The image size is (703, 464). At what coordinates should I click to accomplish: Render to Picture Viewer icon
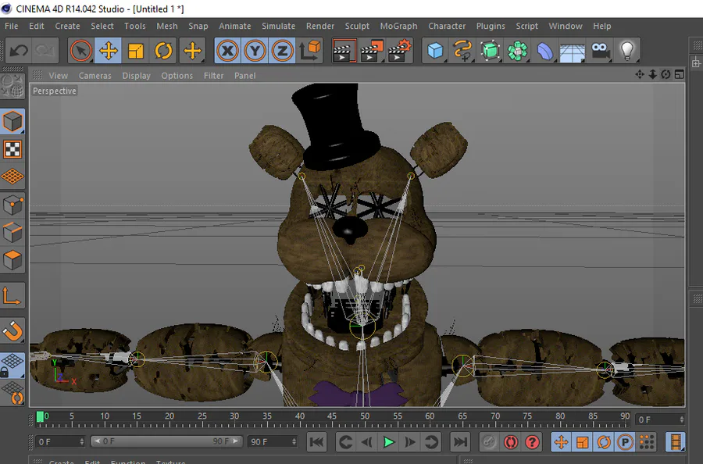[x=372, y=50]
